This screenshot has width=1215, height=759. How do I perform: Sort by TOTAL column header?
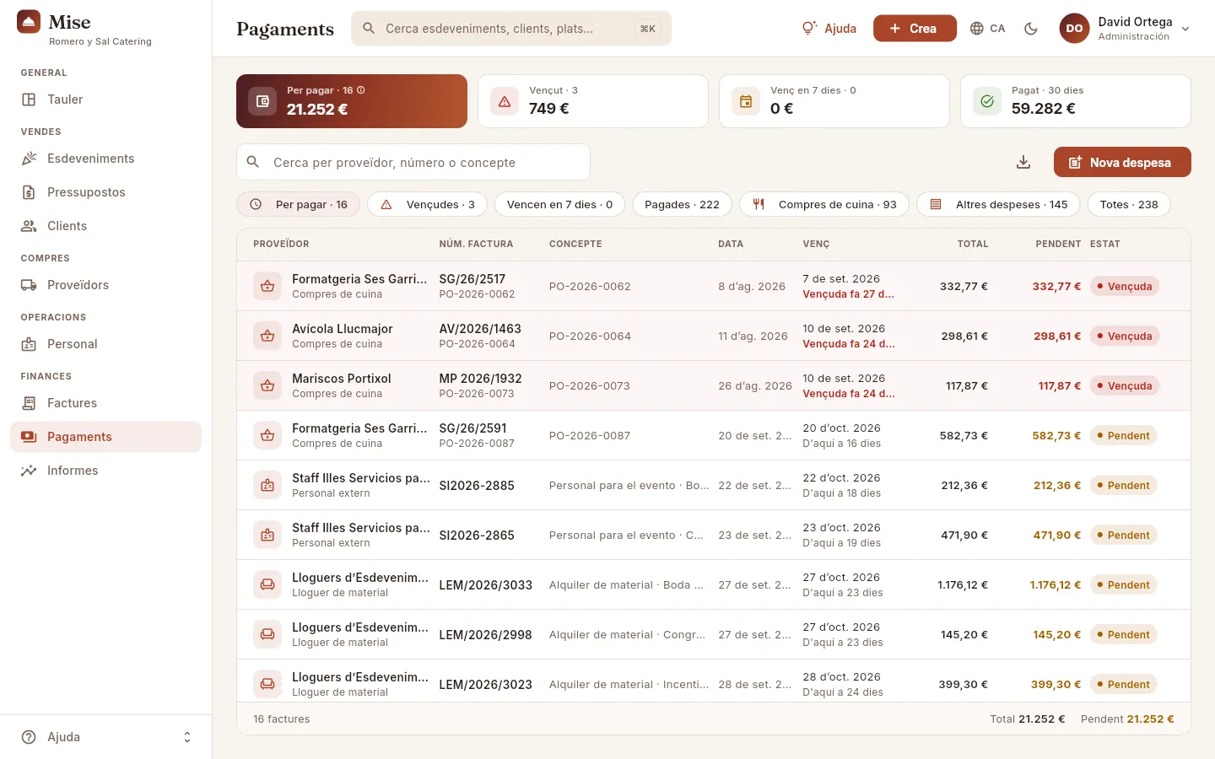click(972, 244)
